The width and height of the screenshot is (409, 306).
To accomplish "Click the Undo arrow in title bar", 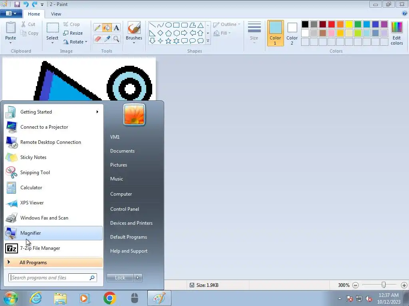I will click(x=26, y=4).
